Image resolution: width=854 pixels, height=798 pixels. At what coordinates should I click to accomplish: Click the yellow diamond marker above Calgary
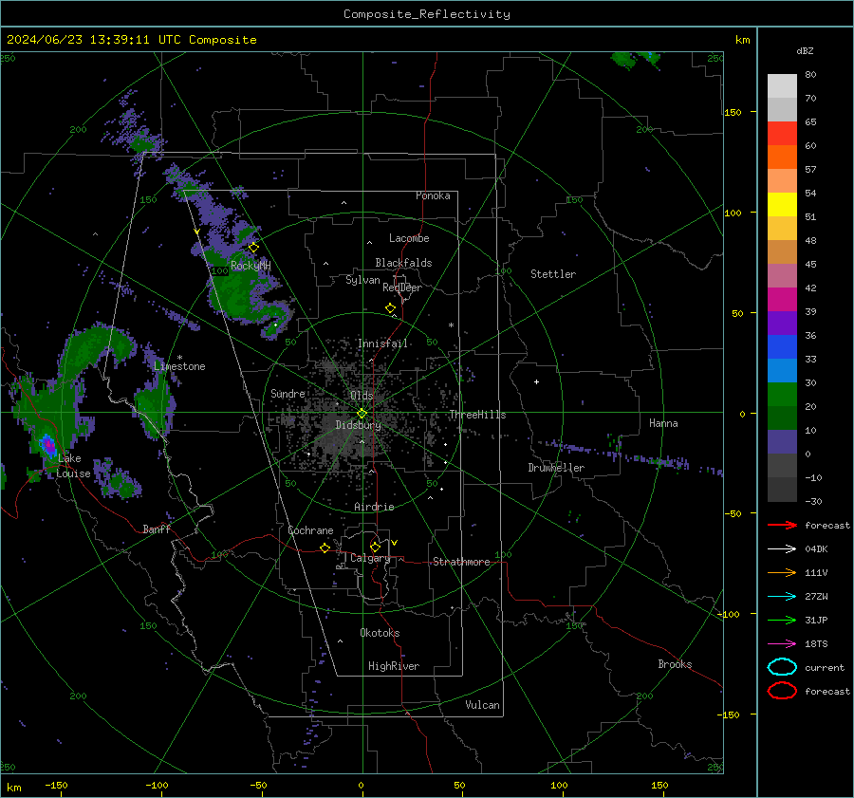point(375,547)
